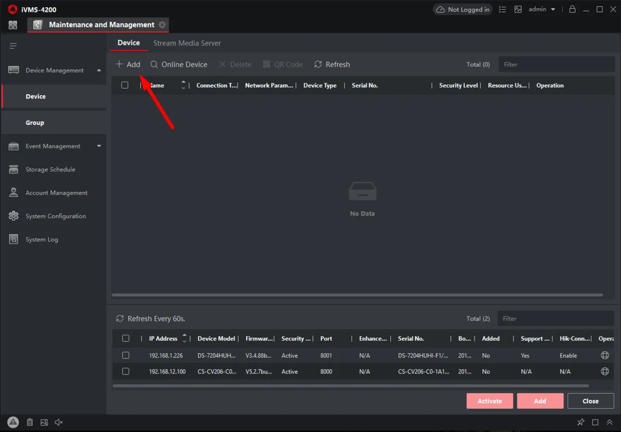Mute audio via the speaker icon

(59, 423)
